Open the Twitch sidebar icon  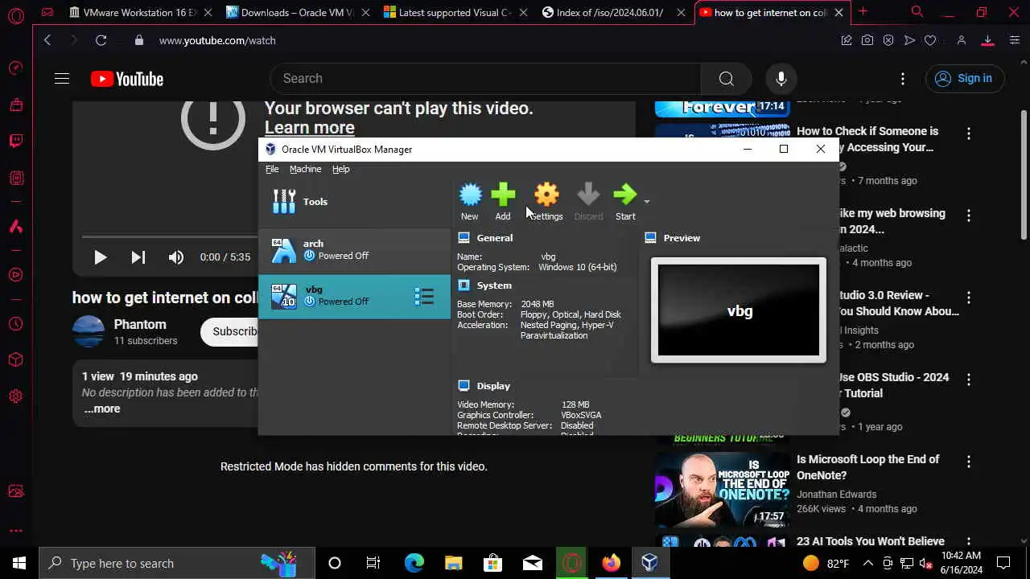tap(16, 141)
